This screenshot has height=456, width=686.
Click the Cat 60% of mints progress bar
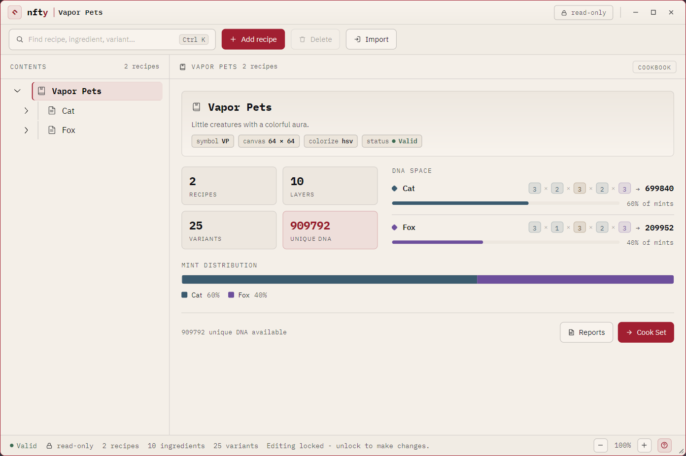click(x=506, y=203)
